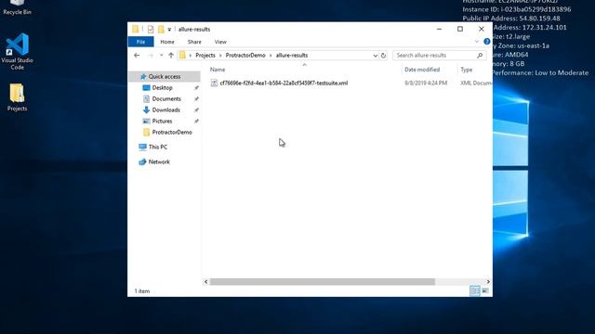Open ProtractorDemo in navigation pane
The image size is (595, 334).
[172, 132]
